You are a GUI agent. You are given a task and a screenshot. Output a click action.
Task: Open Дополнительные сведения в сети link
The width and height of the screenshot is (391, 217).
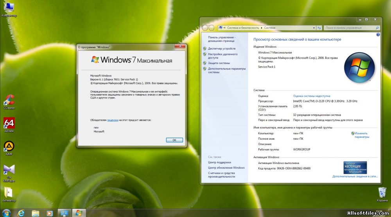[x=355, y=176]
